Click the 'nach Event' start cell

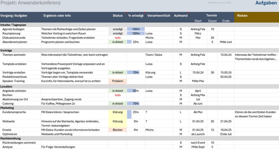point(198,143)
